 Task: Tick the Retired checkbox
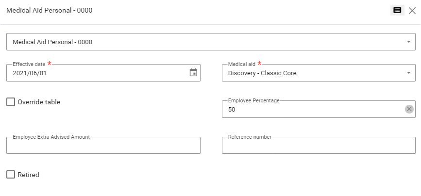click(11, 175)
